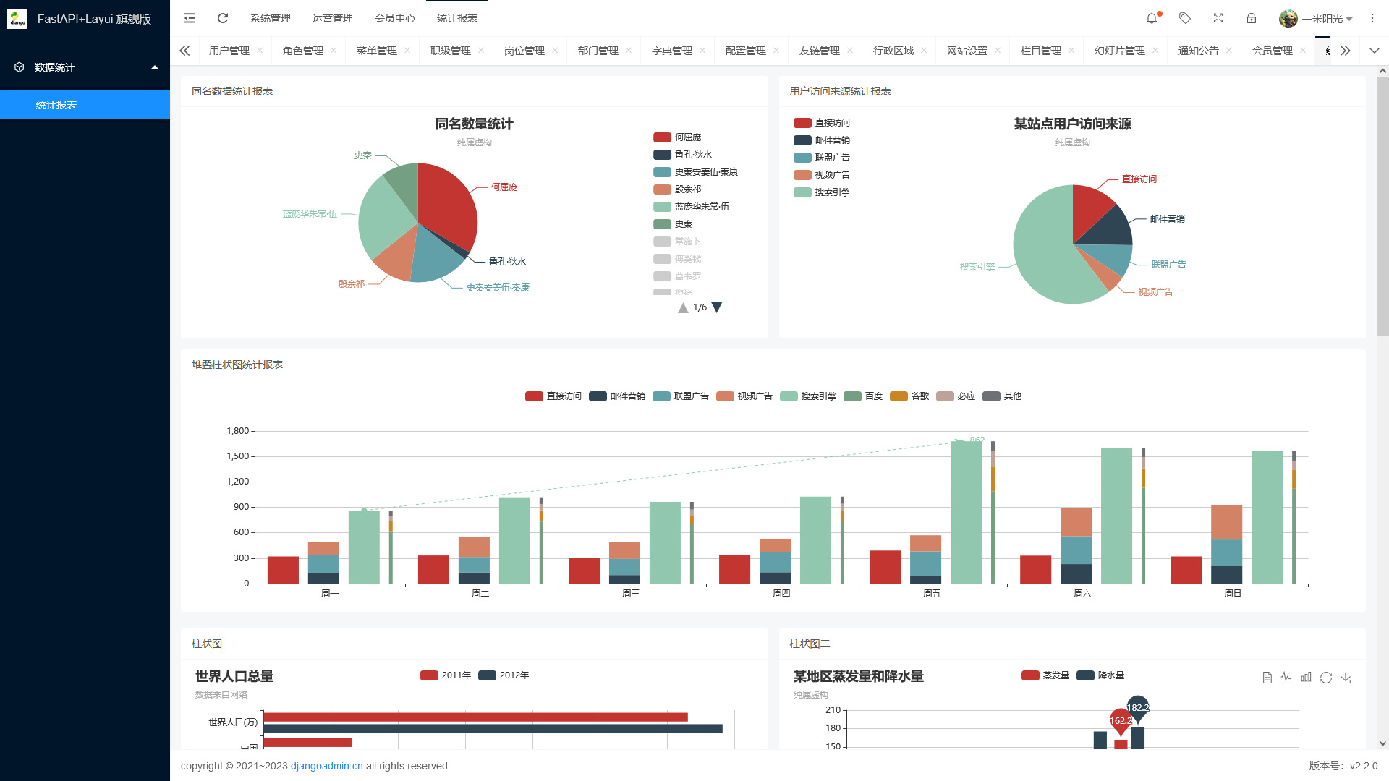The width and height of the screenshot is (1389, 781).
Task: Download the 柱状图二 chart as an image
Action: coord(1346,678)
